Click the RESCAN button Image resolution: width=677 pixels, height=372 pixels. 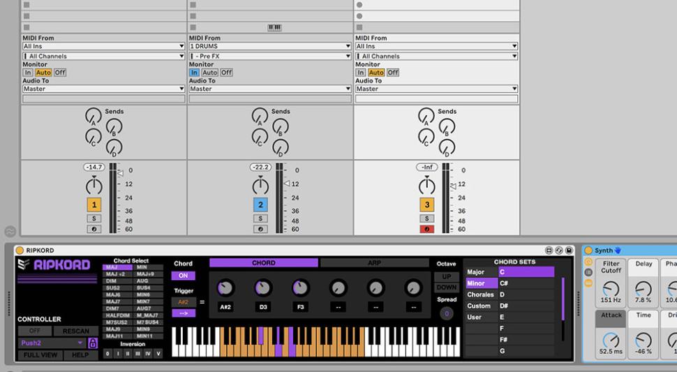click(x=76, y=331)
